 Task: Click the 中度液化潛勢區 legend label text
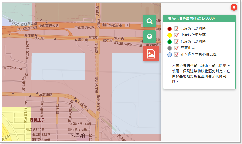pos(193,35)
